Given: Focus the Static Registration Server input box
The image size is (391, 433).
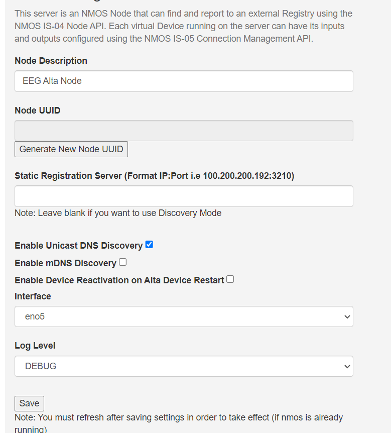Looking at the screenshot, I should 184,196.
